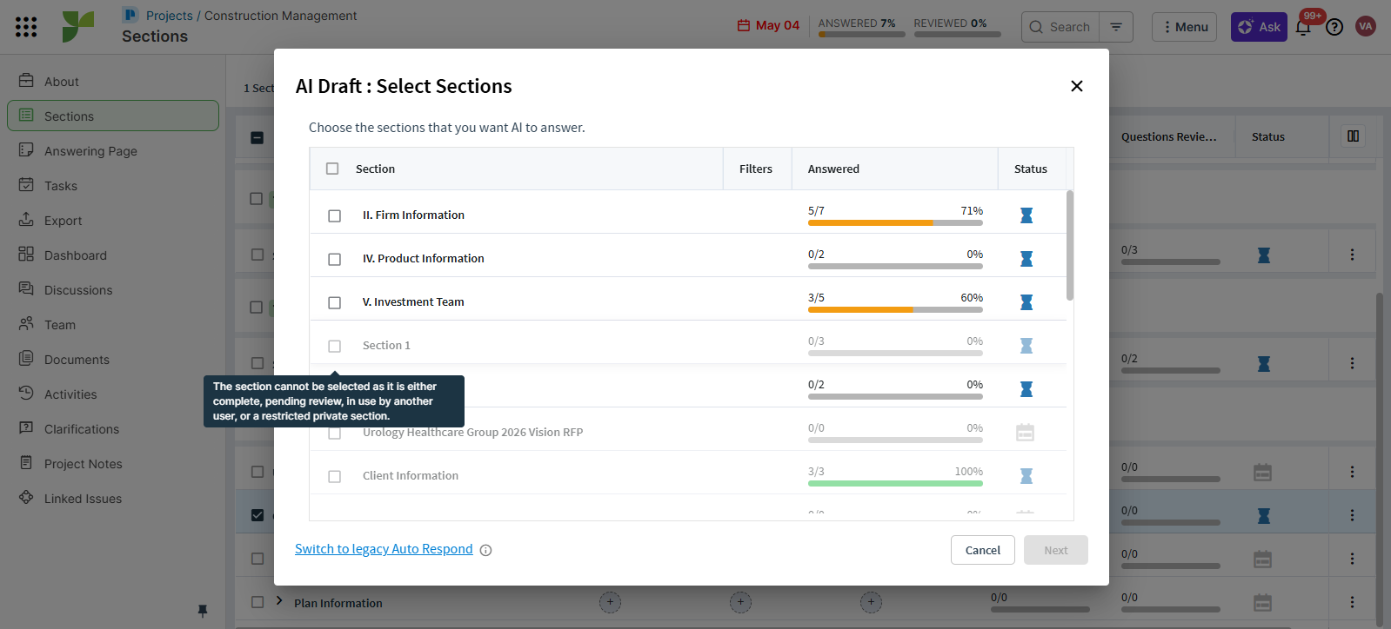Open the search filter options icon
This screenshot has height=629, width=1391.
coord(1116,27)
